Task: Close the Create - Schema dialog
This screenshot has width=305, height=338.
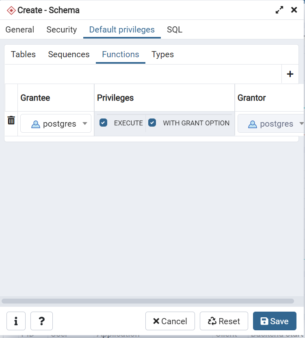Action: [294, 10]
